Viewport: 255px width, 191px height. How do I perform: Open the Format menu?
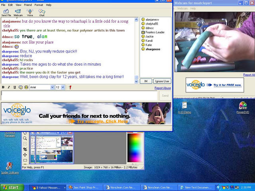39,5
